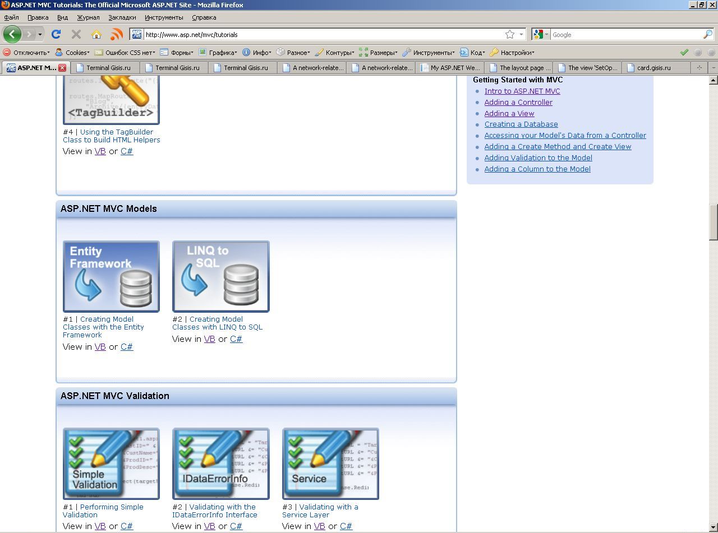Image resolution: width=718 pixels, height=533 pixels.
Task: Open the Журнал menu
Action: 88,17
